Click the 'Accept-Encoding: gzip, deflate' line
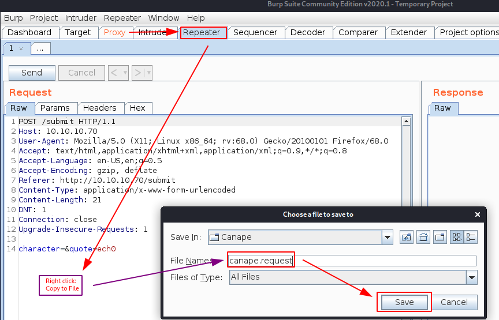 point(88,171)
